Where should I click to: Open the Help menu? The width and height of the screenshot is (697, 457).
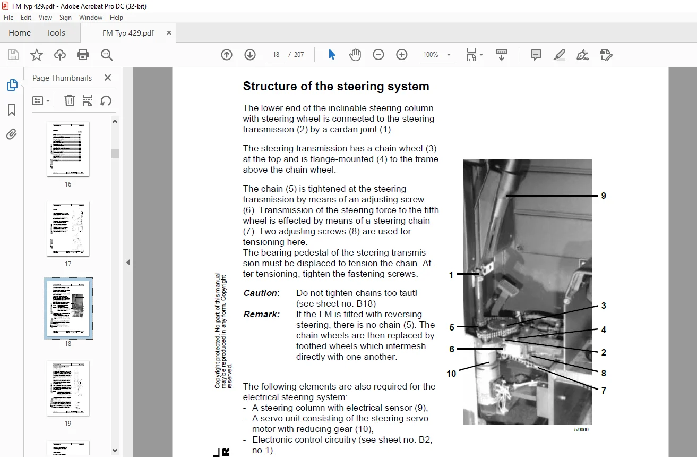[116, 18]
